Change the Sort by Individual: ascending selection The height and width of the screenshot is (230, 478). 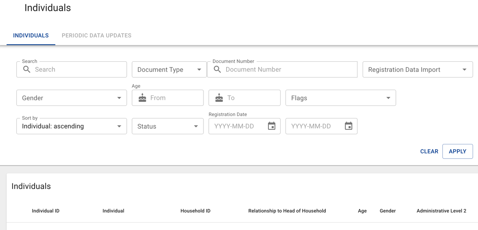71,126
